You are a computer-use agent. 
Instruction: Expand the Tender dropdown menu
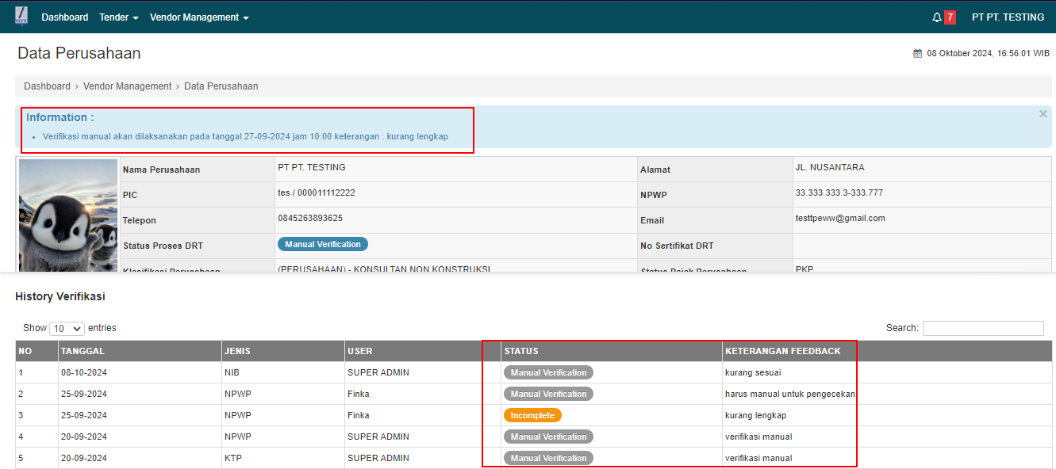119,17
